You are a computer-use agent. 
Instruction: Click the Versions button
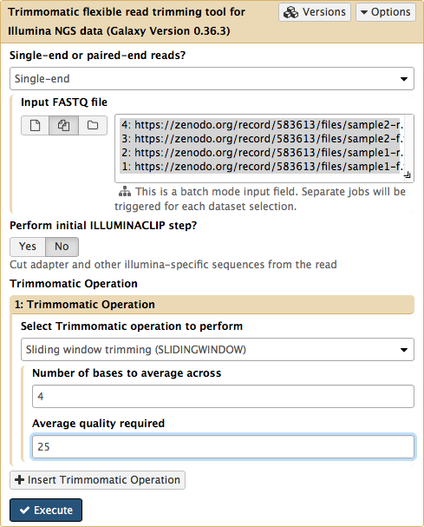coord(315,12)
